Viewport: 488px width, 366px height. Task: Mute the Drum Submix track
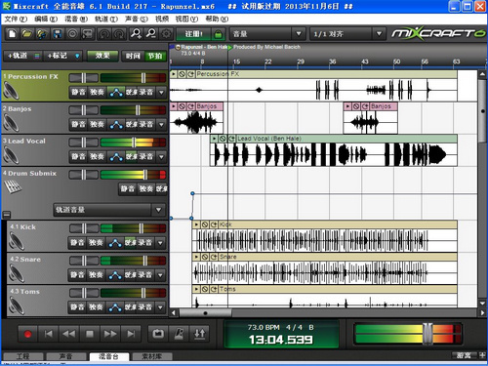[x=128, y=188]
